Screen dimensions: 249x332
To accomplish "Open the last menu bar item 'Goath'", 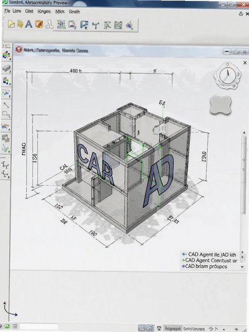I will point(74,12).
